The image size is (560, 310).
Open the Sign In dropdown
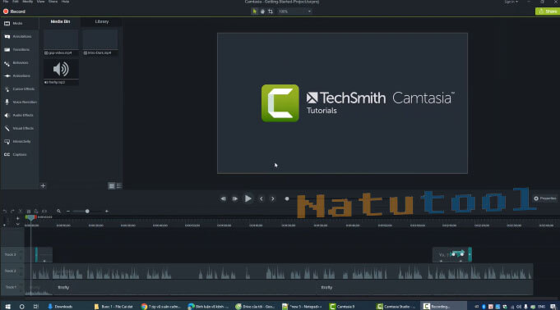(511, 2)
